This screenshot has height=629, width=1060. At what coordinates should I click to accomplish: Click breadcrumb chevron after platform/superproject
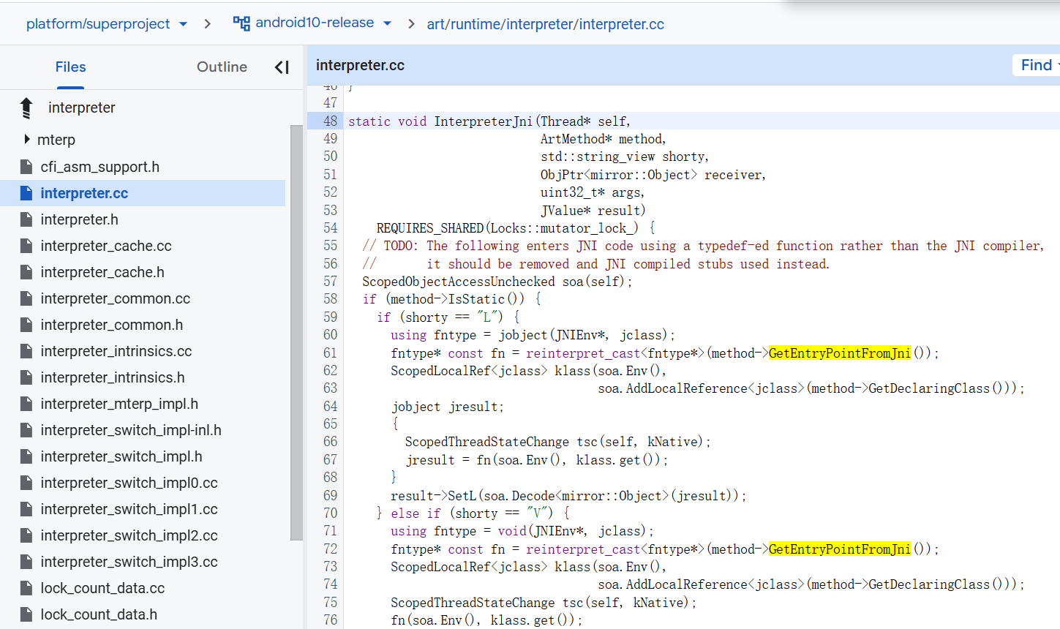tap(208, 24)
